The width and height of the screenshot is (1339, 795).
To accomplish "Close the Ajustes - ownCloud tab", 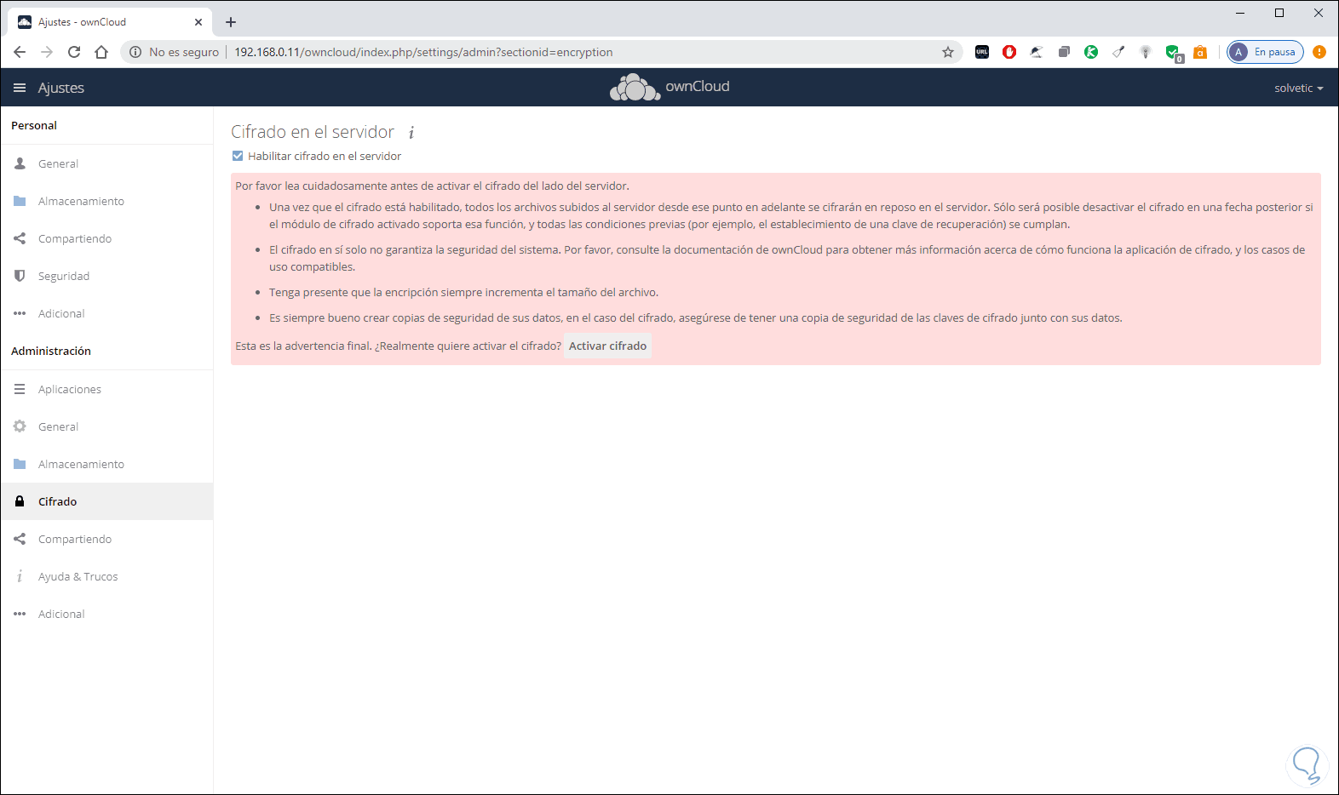I will (x=198, y=22).
